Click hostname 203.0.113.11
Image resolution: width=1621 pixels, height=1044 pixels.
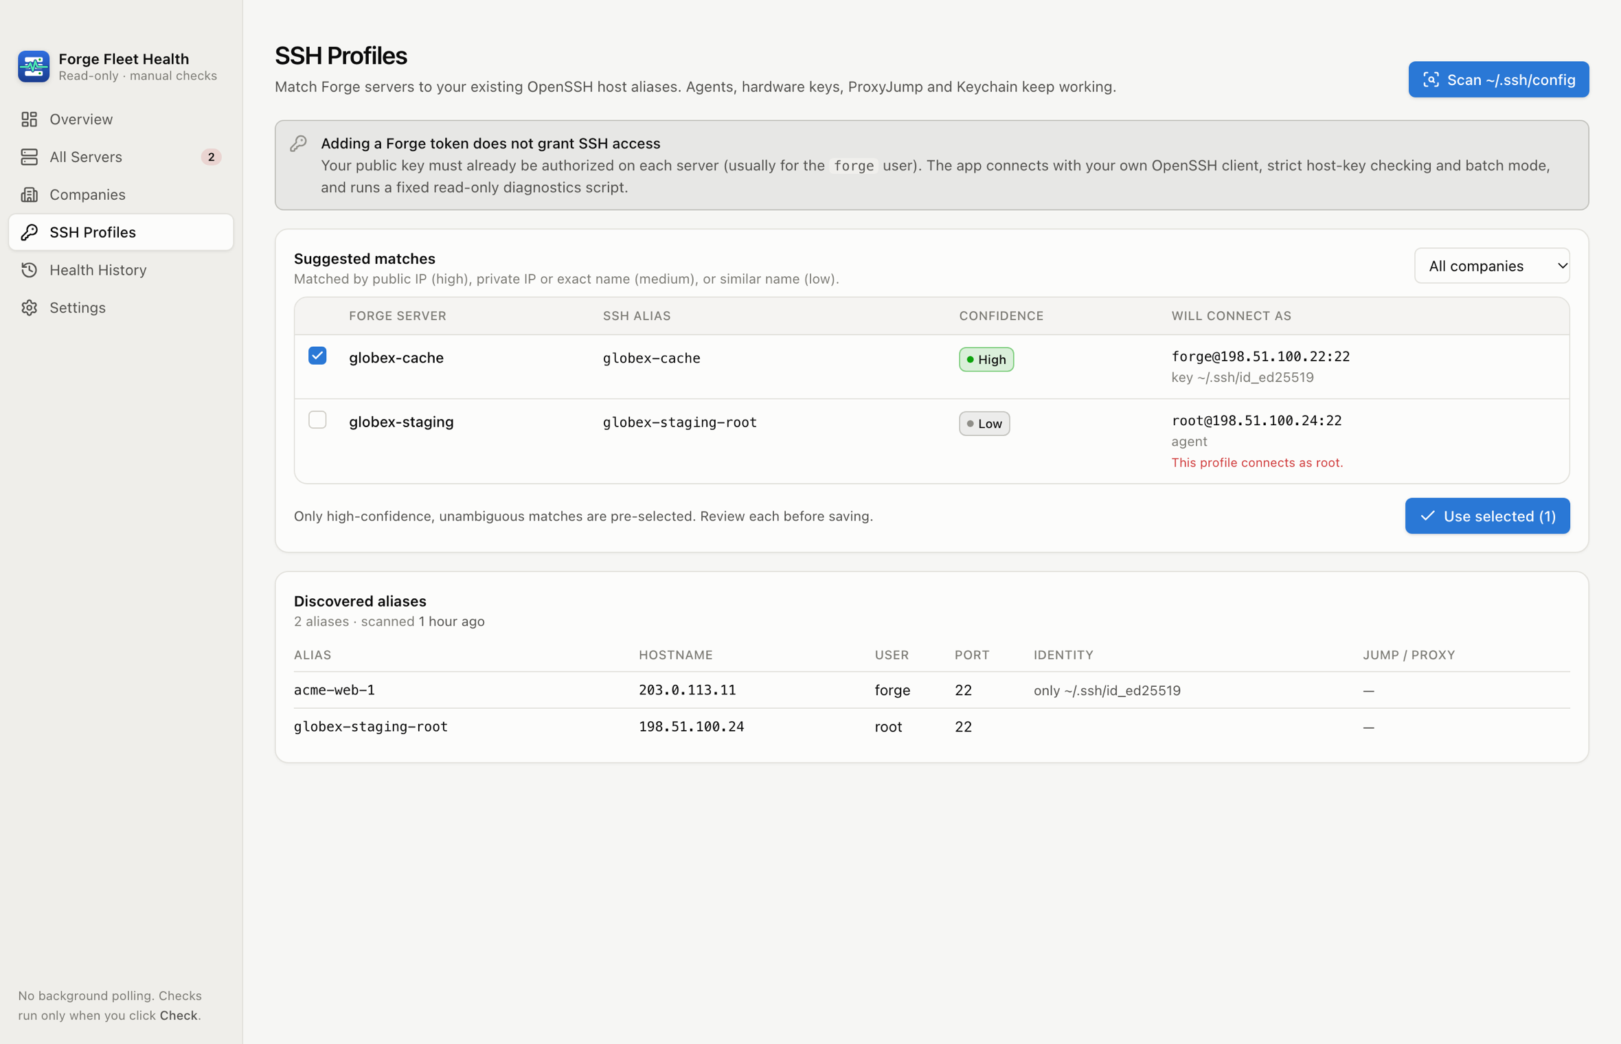click(687, 690)
